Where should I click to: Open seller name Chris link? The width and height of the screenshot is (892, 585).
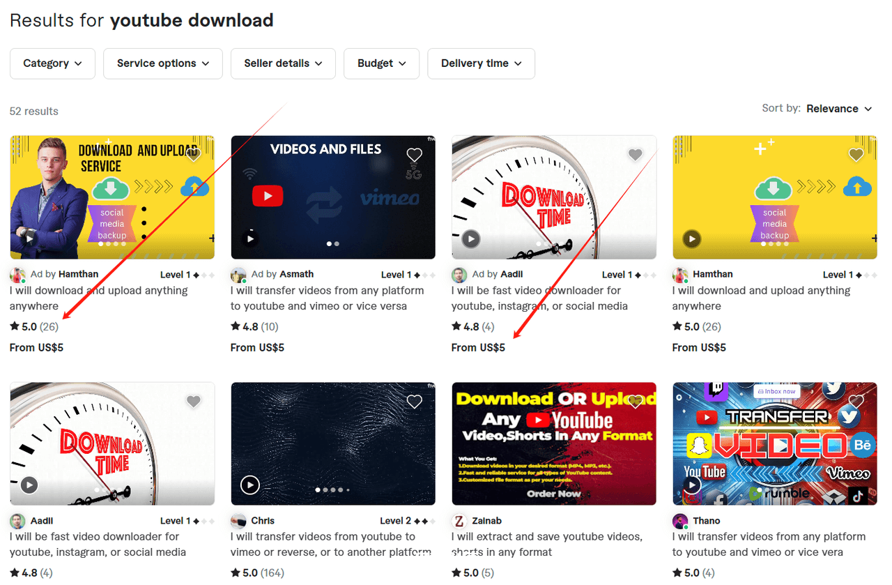click(x=263, y=521)
